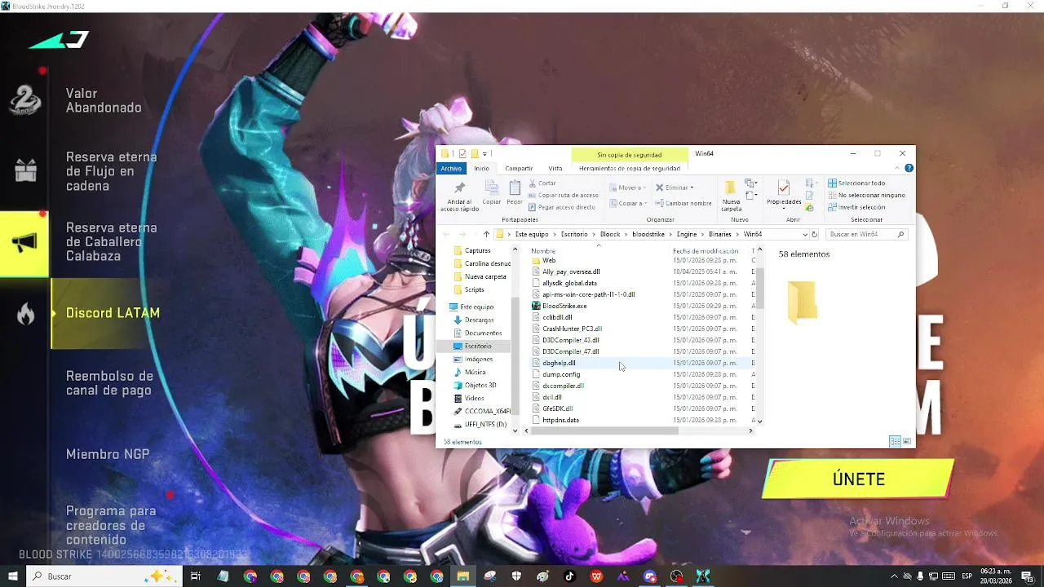Select the D3DCompiler_47.dll file
The height and width of the screenshot is (587, 1044).
[570, 351]
